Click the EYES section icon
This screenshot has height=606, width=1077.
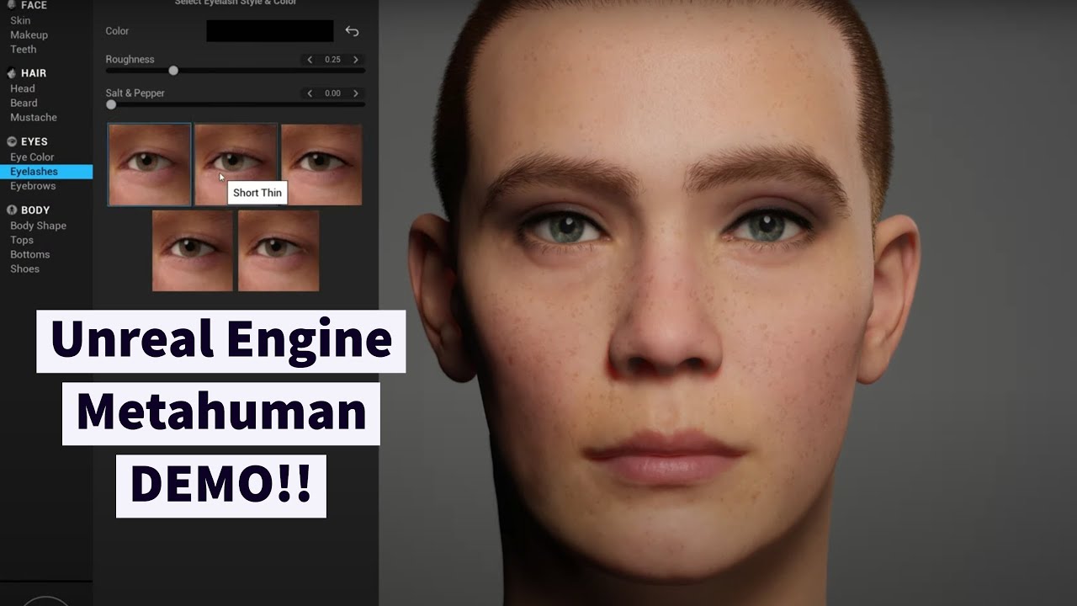(12, 141)
